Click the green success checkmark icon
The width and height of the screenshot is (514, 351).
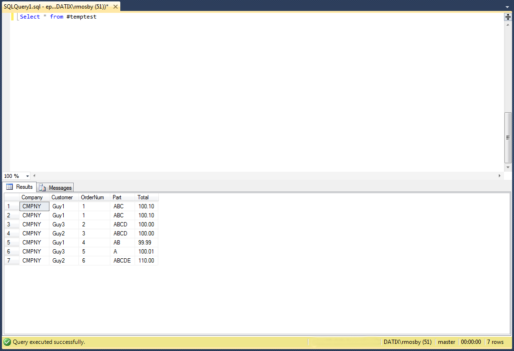pyautogui.click(x=7, y=341)
